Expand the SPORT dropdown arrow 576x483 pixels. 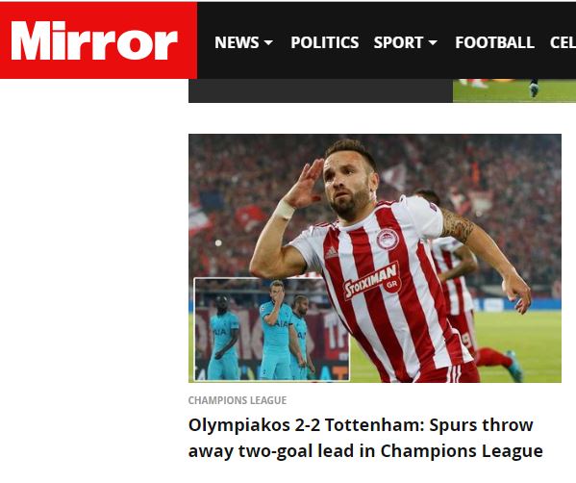click(433, 42)
